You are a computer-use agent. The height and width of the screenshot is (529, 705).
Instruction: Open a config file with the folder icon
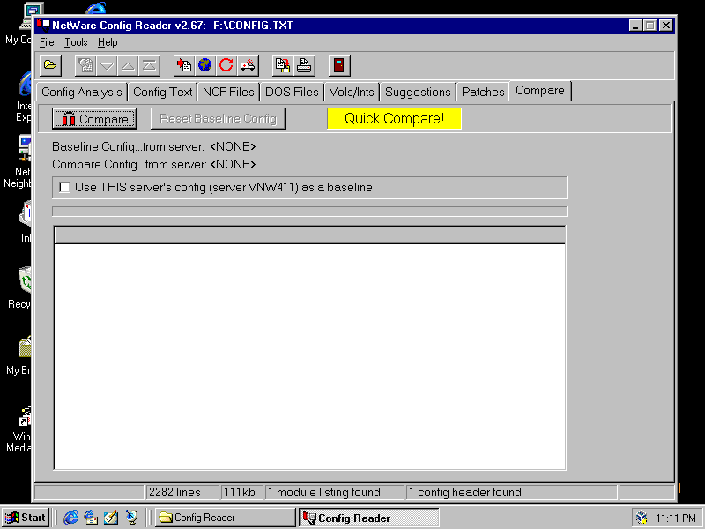point(50,65)
